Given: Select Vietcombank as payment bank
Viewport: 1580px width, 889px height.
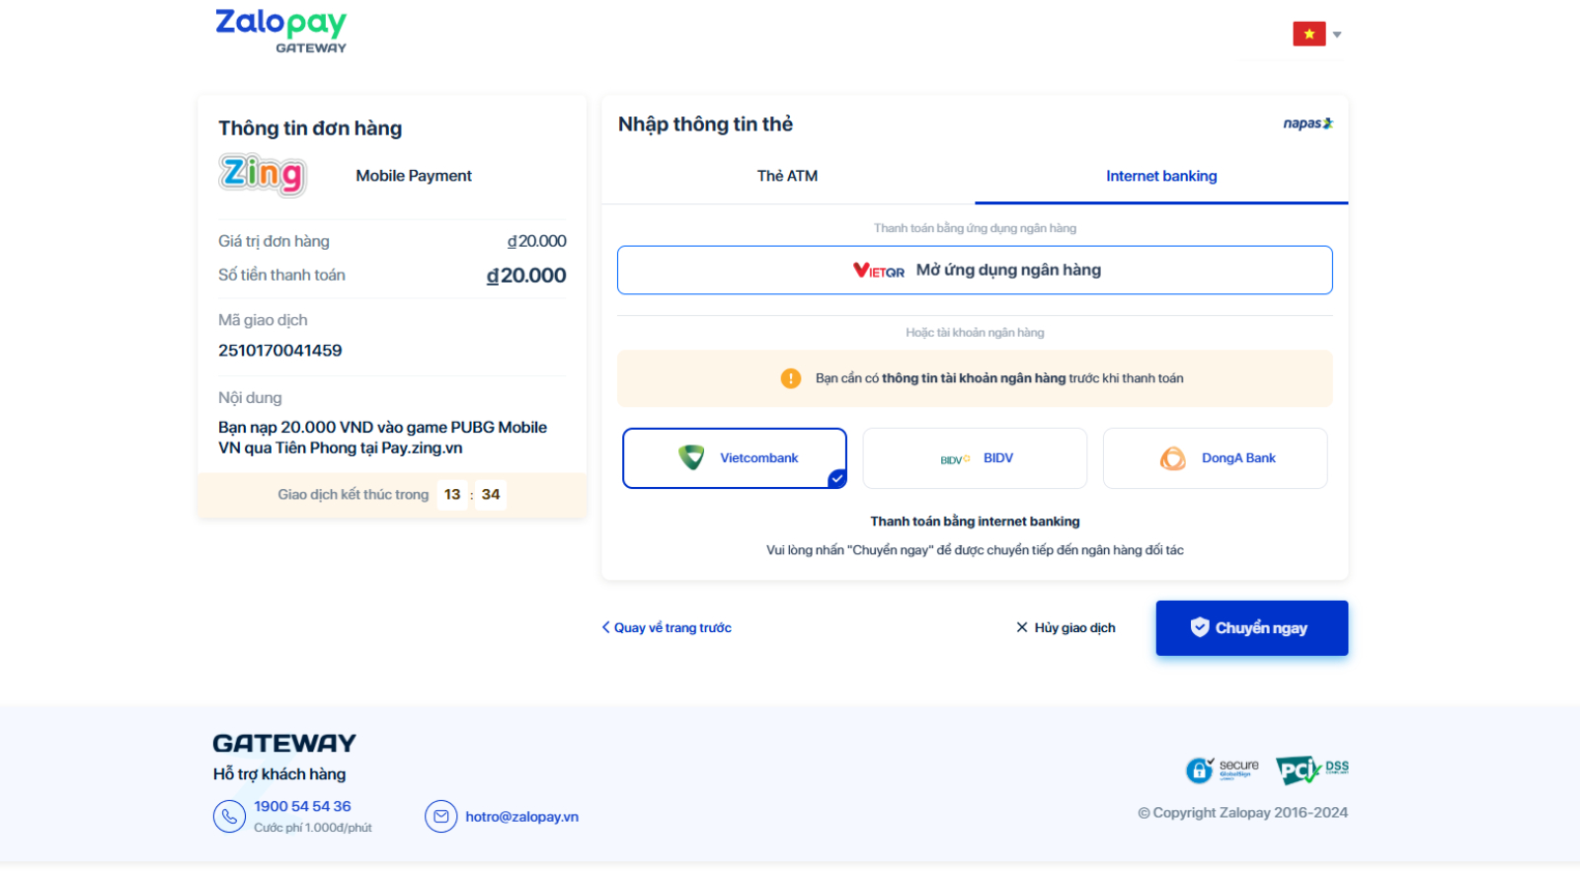Looking at the screenshot, I should point(735,458).
